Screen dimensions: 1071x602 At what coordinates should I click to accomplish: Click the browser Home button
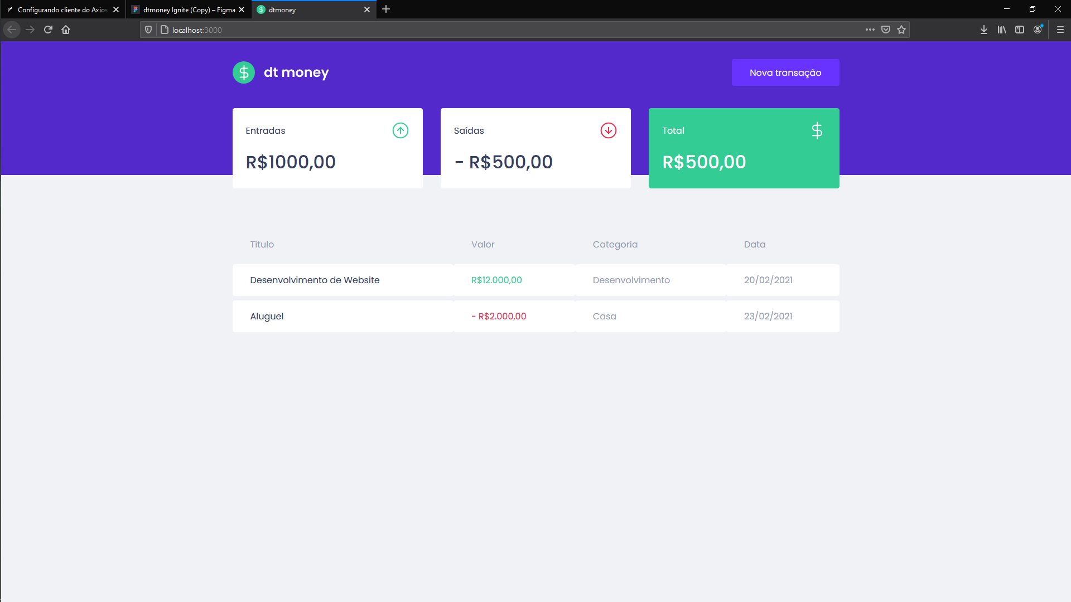(66, 30)
